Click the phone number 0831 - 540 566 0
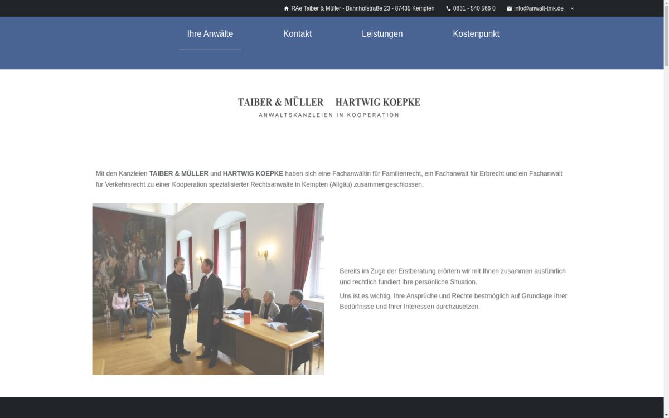This screenshot has width=669, height=418. click(473, 8)
